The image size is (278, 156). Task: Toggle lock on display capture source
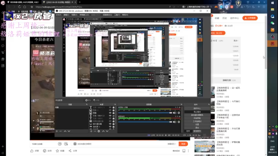(114, 124)
